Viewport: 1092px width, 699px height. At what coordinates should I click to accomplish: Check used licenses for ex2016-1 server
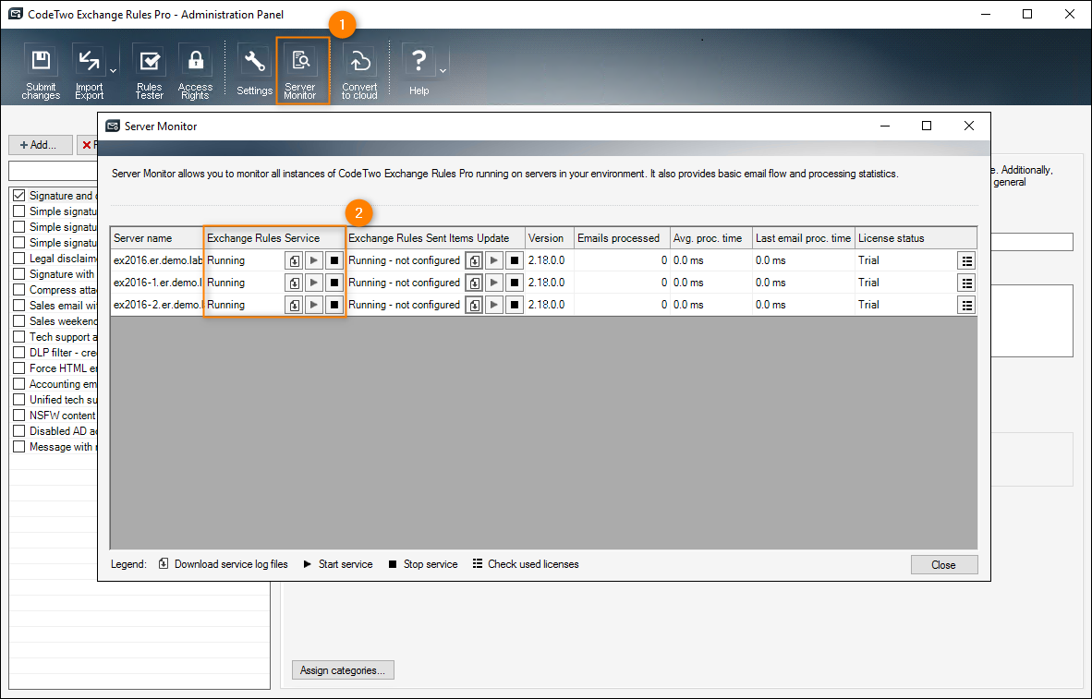click(x=966, y=283)
